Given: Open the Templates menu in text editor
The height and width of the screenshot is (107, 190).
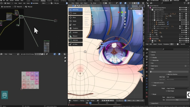Looking at the screenshot, I should pyautogui.click(x=166, y=44).
